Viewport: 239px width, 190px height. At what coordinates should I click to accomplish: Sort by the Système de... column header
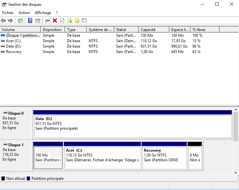click(101, 29)
